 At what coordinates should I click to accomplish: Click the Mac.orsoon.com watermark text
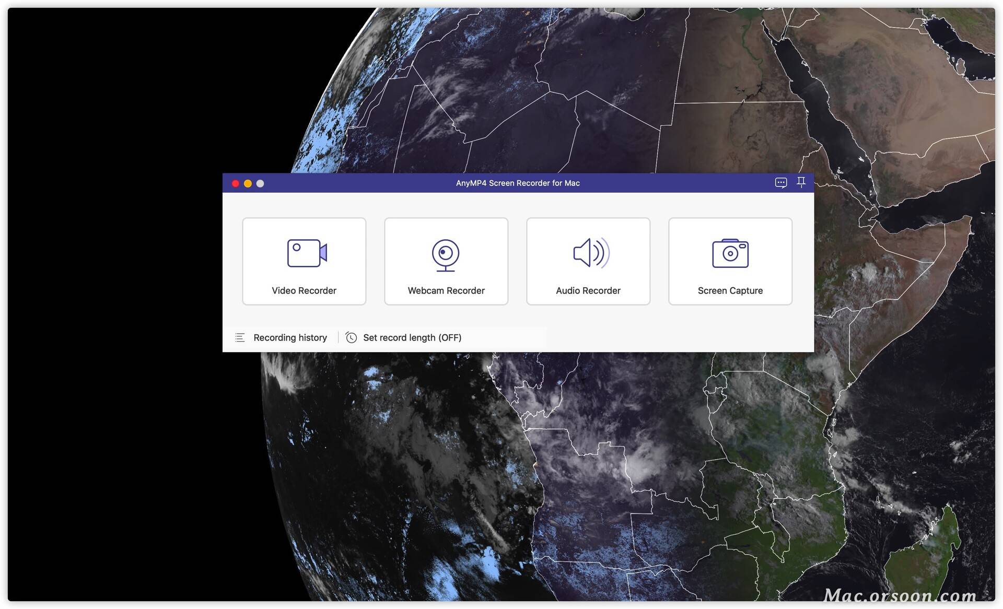click(900, 595)
